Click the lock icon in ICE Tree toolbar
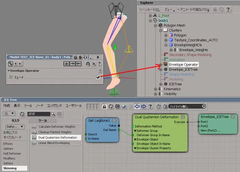 click(x=104, y=106)
